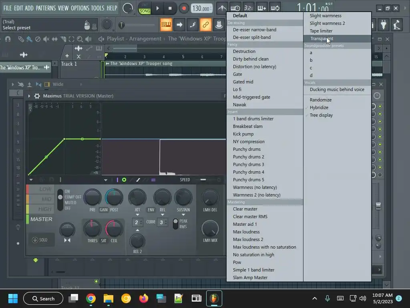Click the POST gain knob
This screenshot has height=308, width=410.
[114, 198]
